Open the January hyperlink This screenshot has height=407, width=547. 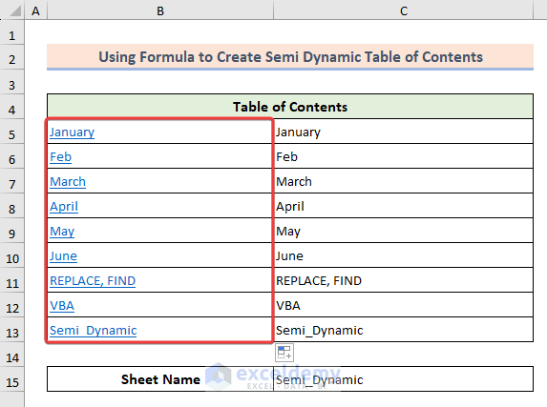(72, 132)
